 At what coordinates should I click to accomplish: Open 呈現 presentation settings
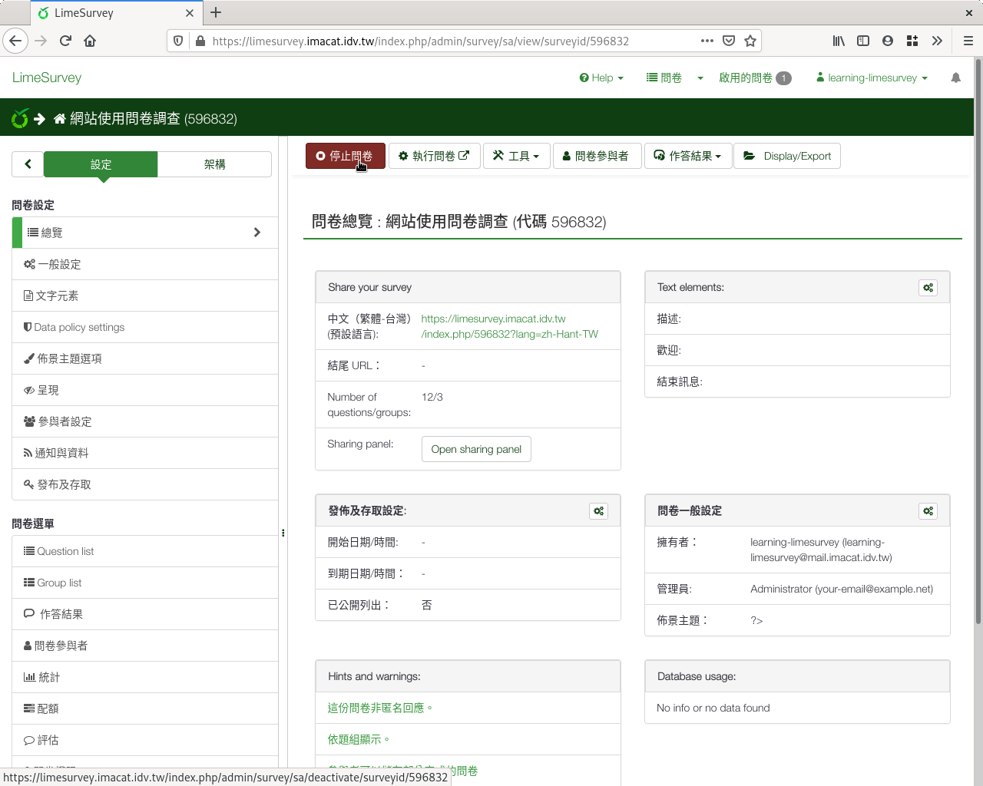(x=145, y=390)
